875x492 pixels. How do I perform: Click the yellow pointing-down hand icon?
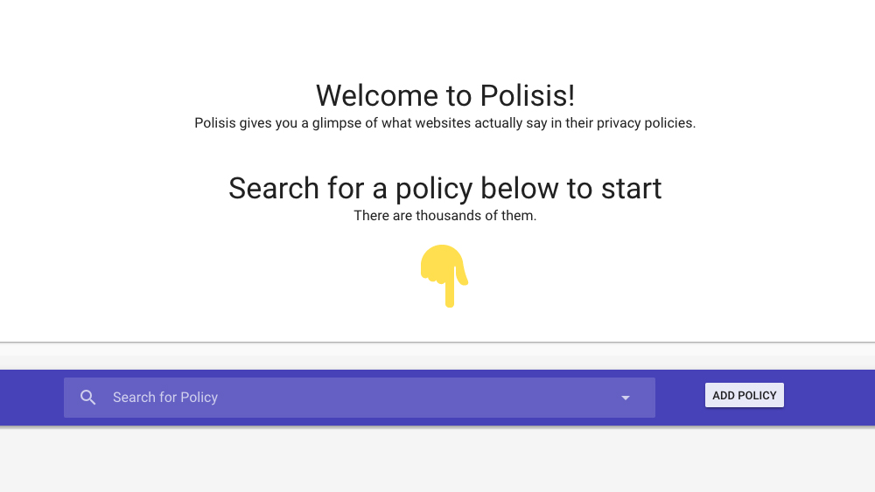pos(444,274)
